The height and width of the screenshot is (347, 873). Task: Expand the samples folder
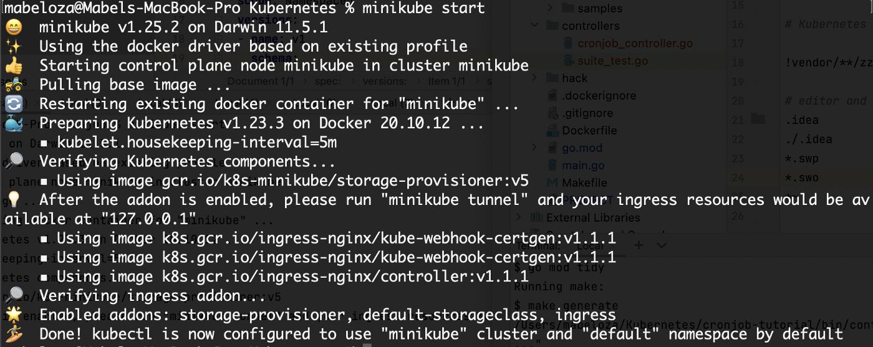coord(551,9)
